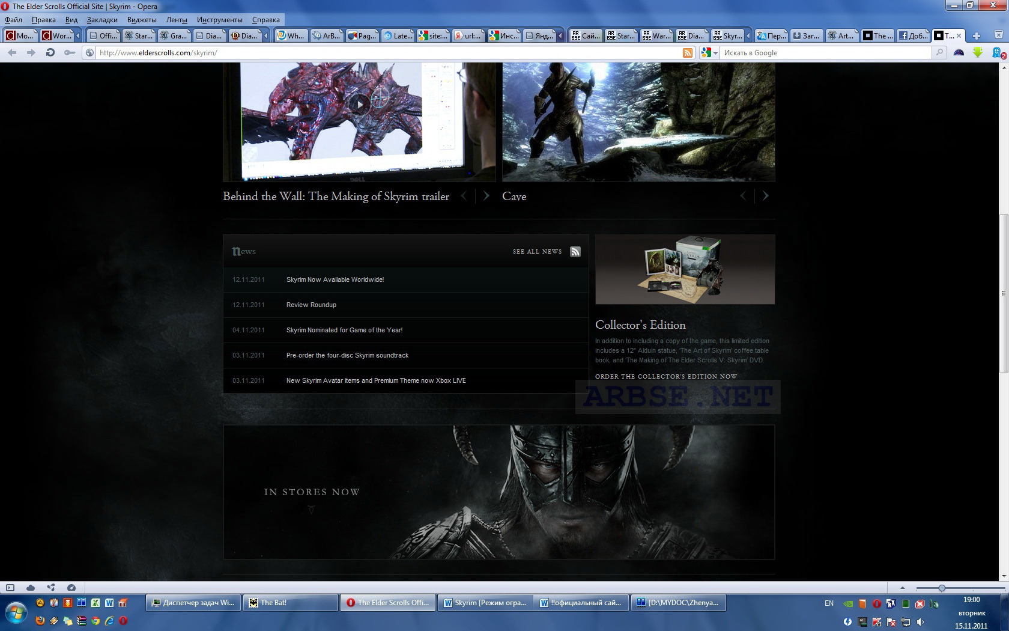
Task: Toggle Opera Turbo speedometer icon
Action: click(71, 588)
